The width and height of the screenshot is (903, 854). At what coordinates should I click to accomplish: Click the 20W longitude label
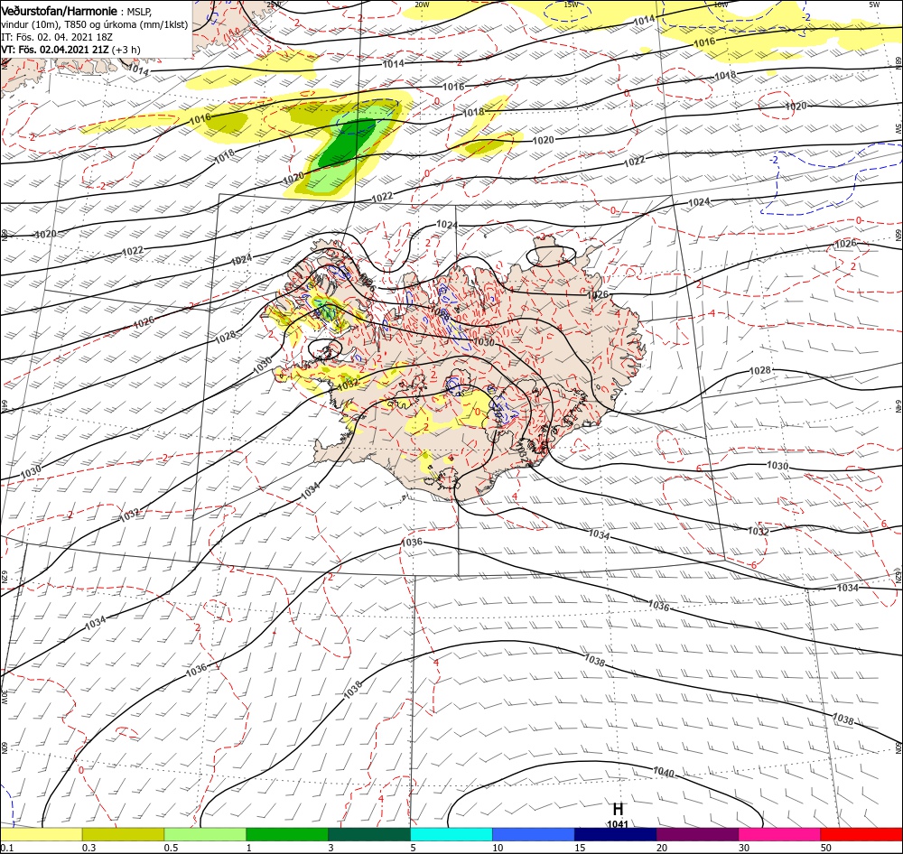[422, 5]
